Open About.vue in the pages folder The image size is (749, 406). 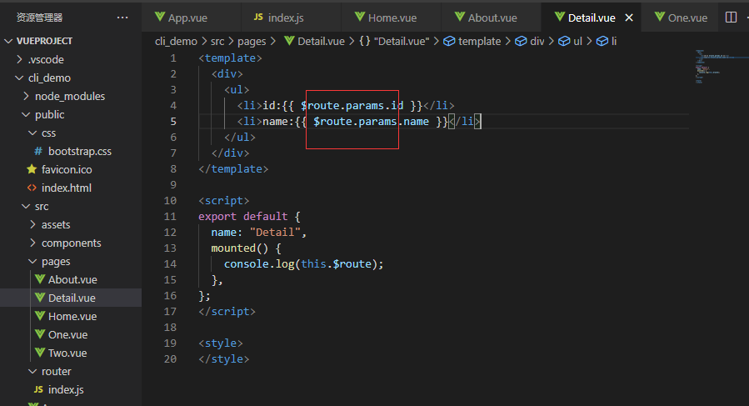(x=71, y=279)
